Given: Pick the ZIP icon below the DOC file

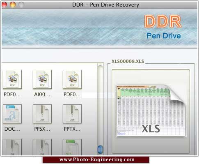Looking at the screenshot, I should (x=12, y=147).
